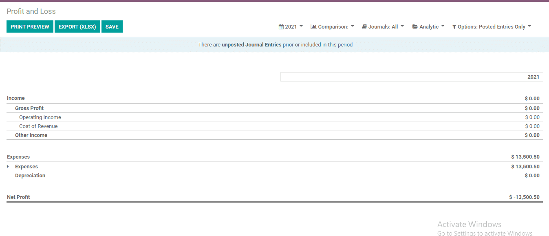549x236 pixels.
Task: Click the Depreciation $ 0.00 value
Action: click(532, 176)
